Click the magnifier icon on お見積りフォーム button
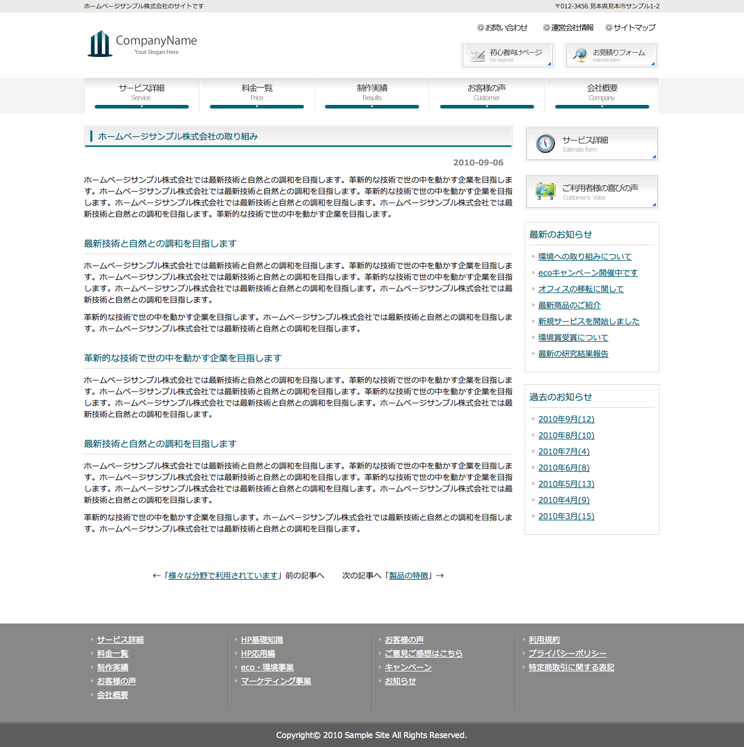 (x=580, y=55)
